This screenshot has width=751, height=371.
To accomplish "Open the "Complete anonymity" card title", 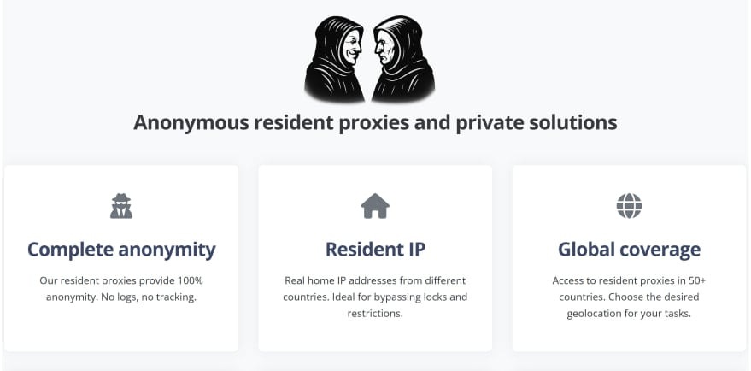I will pos(121,250).
